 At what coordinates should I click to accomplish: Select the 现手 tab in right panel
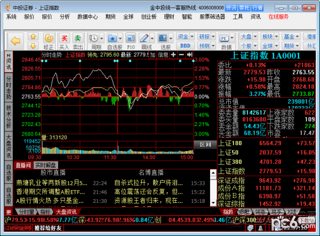pyautogui.click(x=276, y=212)
